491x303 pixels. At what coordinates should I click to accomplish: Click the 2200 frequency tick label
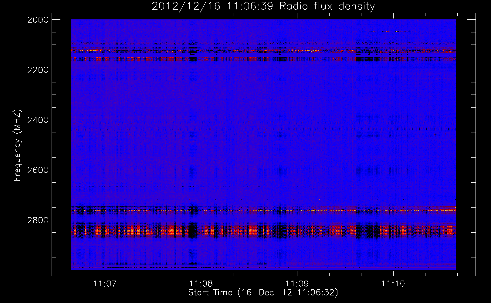(x=38, y=70)
